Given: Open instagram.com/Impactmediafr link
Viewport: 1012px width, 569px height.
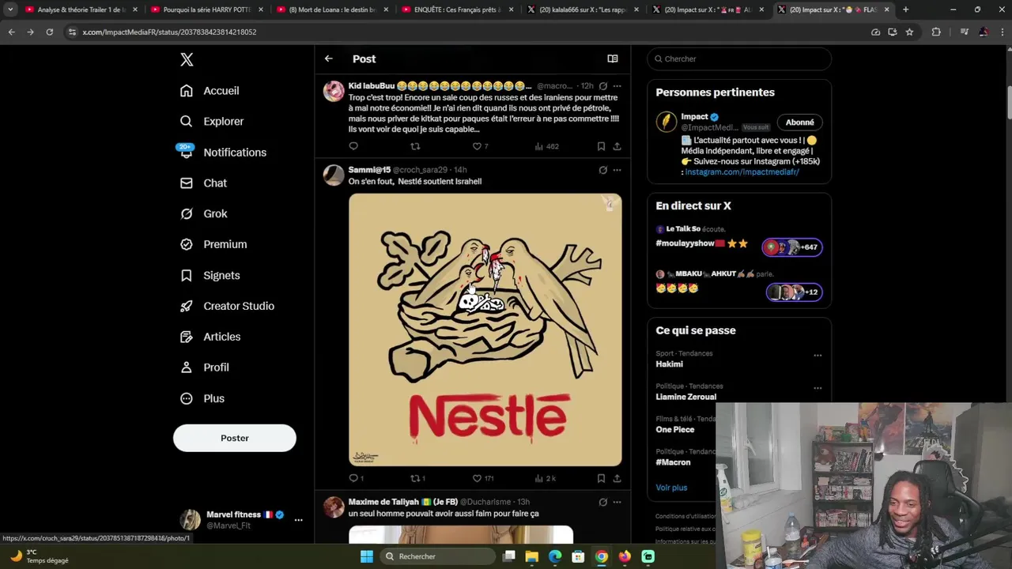Looking at the screenshot, I should point(742,172).
